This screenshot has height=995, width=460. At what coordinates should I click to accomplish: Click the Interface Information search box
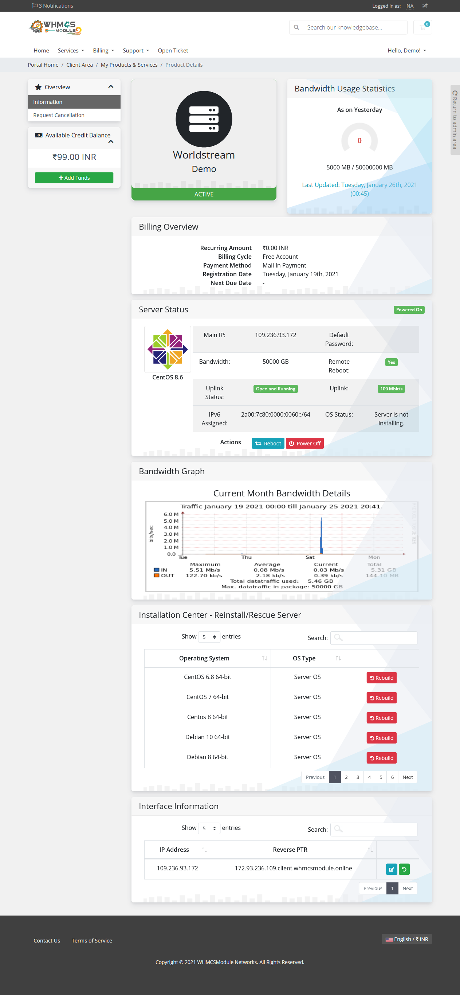click(374, 829)
